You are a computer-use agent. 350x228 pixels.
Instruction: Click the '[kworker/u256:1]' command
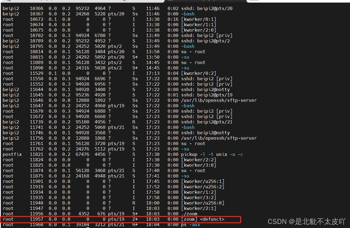(203, 181)
